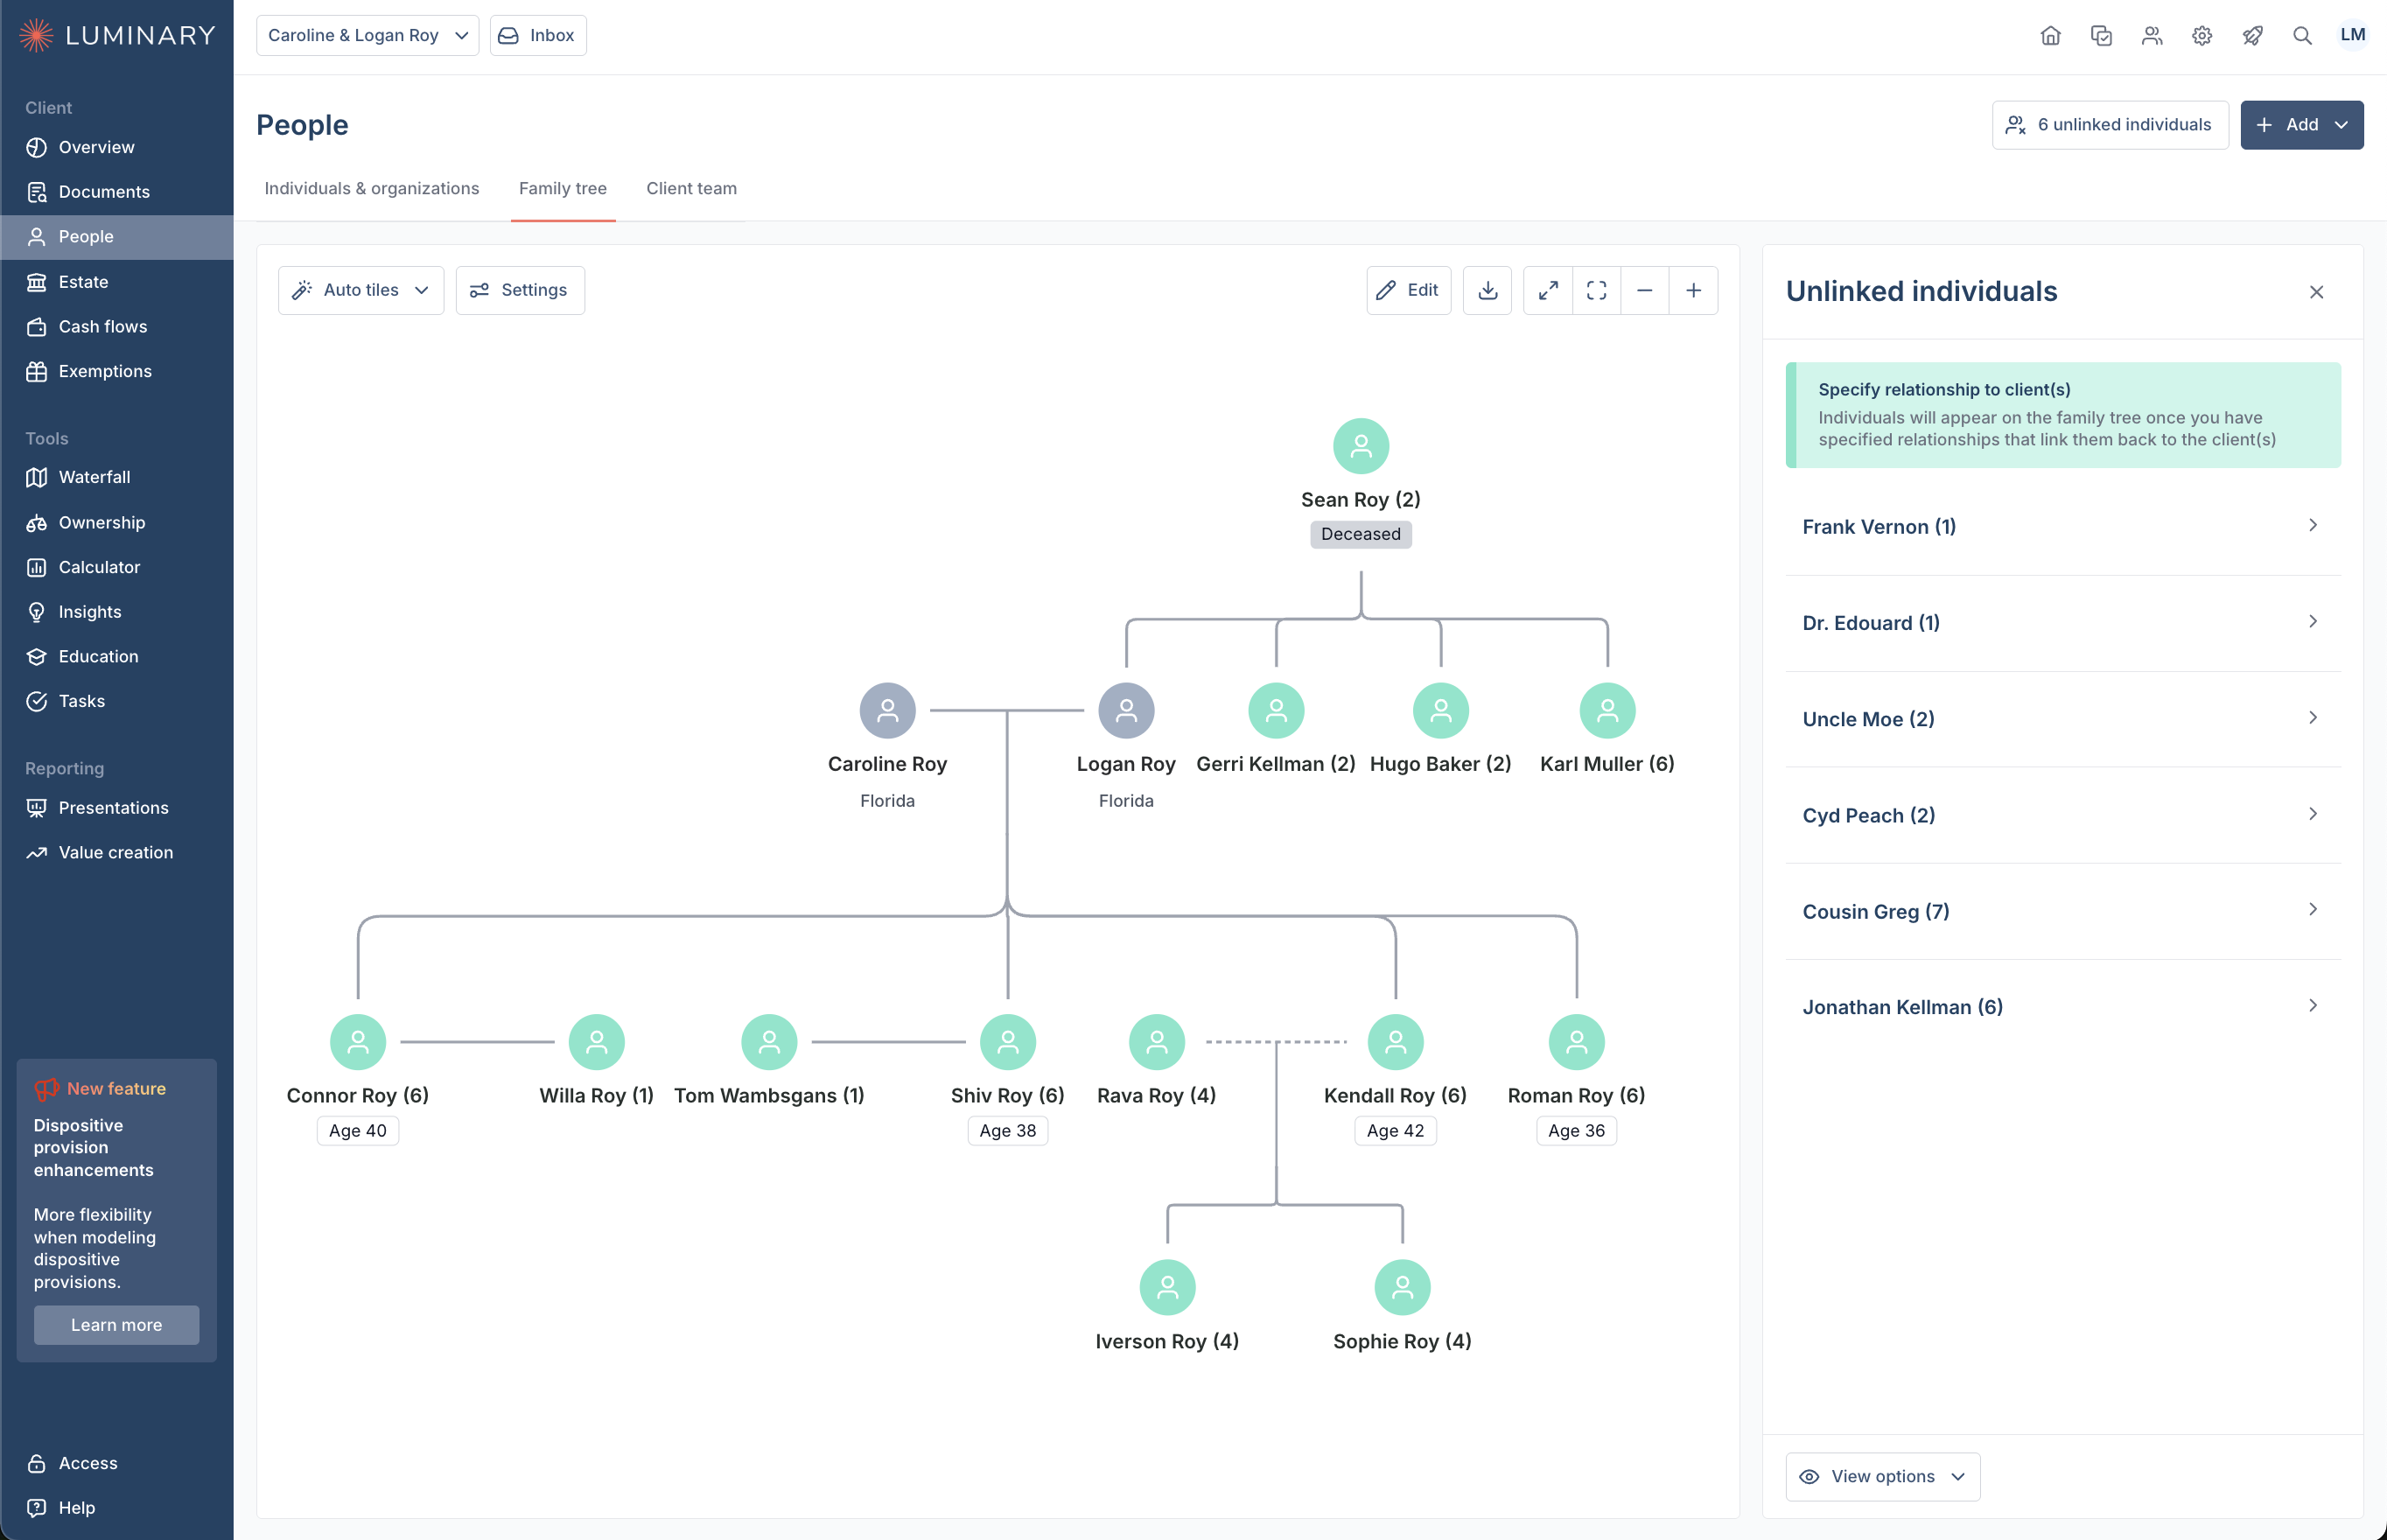This screenshot has width=2387, height=1540.
Task: Open the users icon in top bar
Action: tap(2151, 36)
